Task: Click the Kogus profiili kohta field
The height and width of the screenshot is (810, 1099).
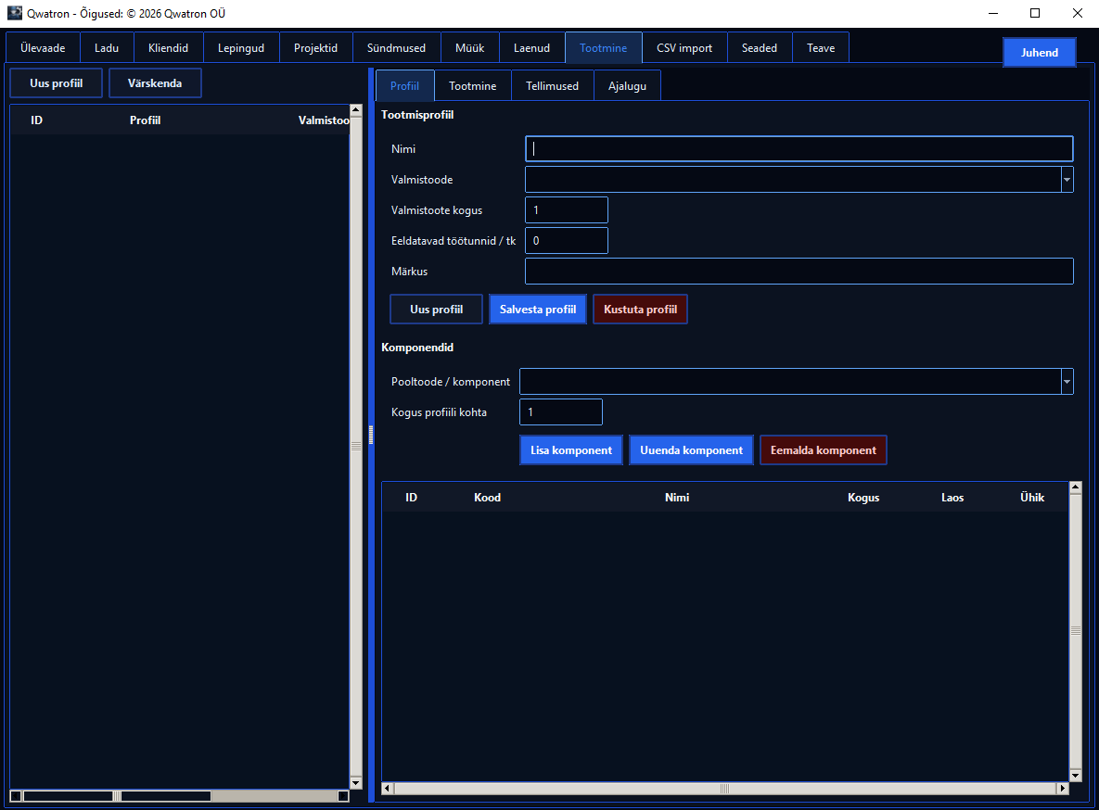Action: (x=561, y=412)
